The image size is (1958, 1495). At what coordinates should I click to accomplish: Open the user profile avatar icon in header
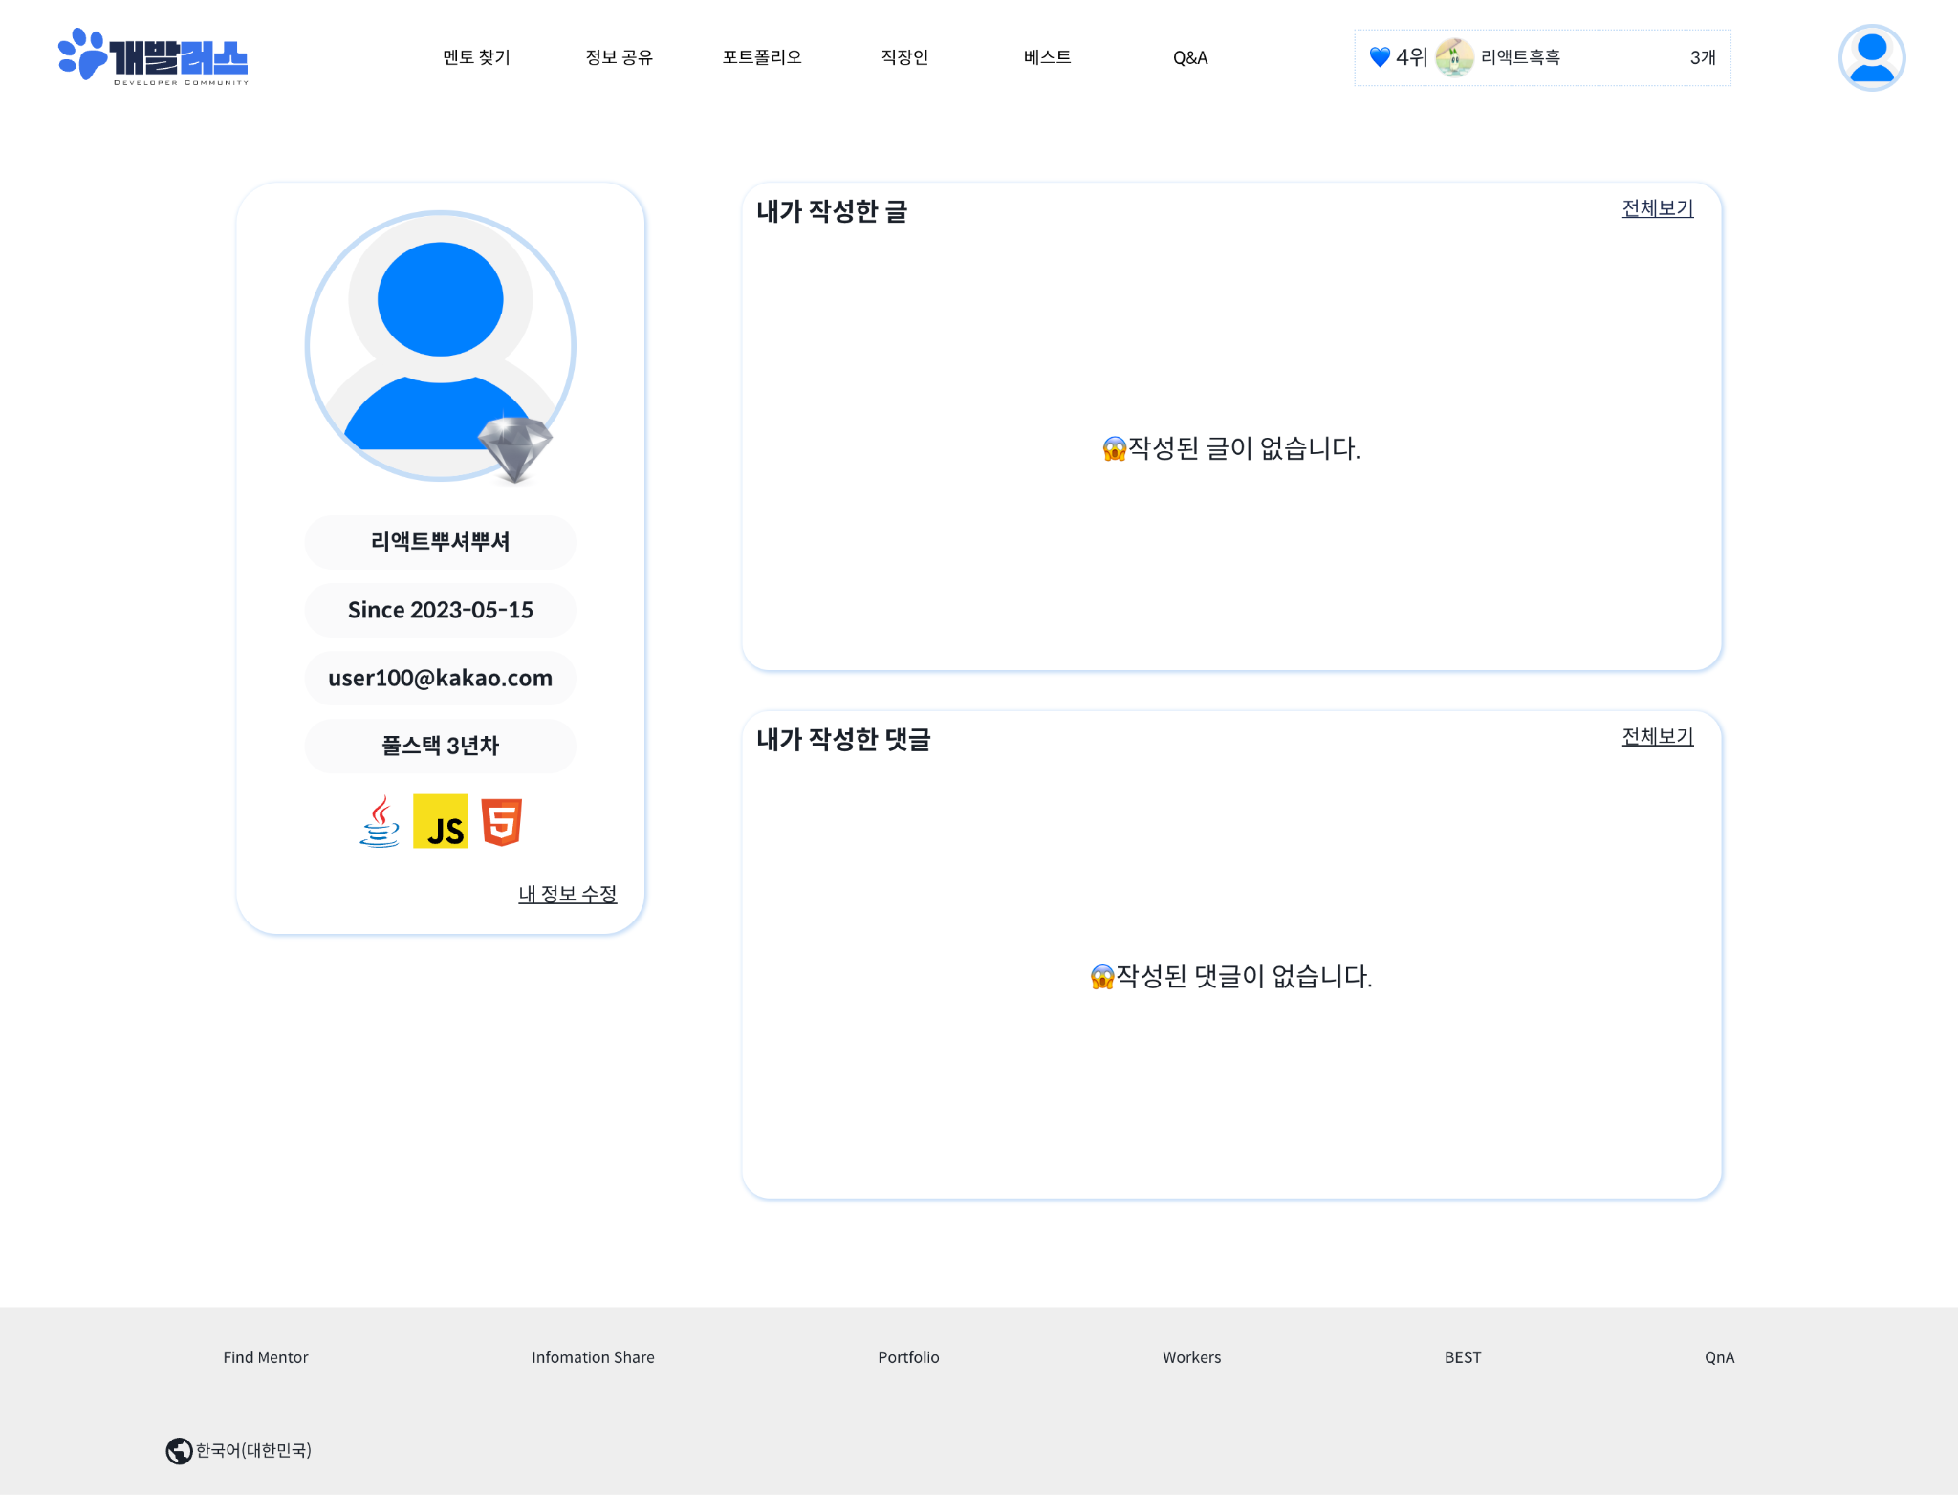point(1871,57)
